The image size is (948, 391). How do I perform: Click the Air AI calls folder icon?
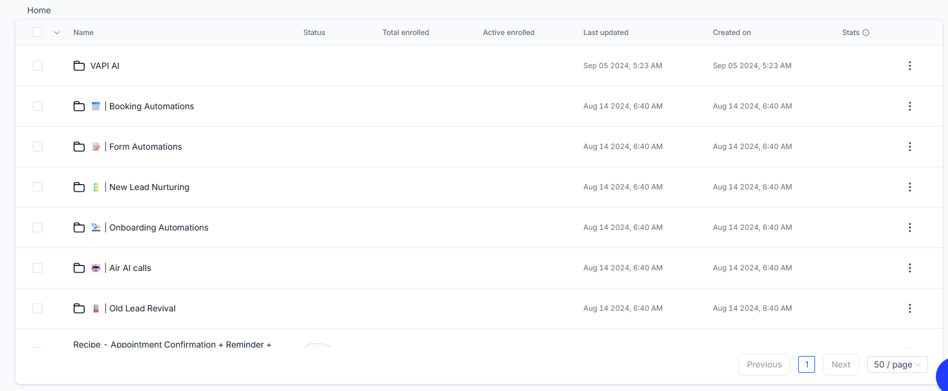point(79,268)
